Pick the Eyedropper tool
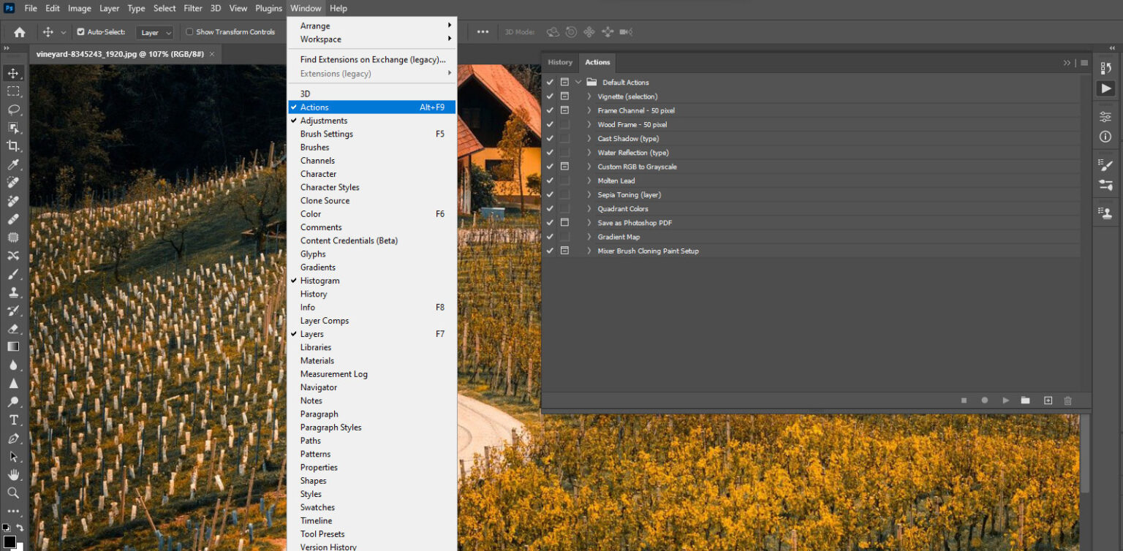1123x551 pixels. click(x=13, y=164)
